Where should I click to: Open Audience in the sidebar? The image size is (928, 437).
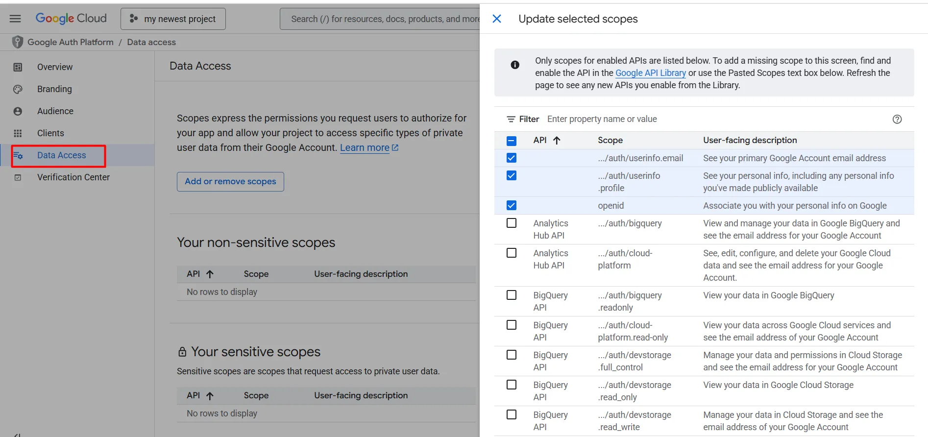55,111
